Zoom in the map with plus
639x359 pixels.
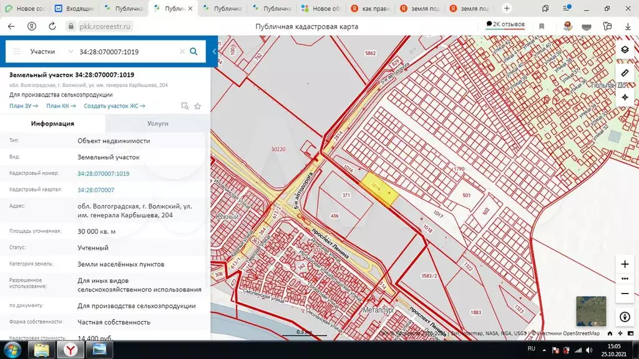tap(625, 264)
